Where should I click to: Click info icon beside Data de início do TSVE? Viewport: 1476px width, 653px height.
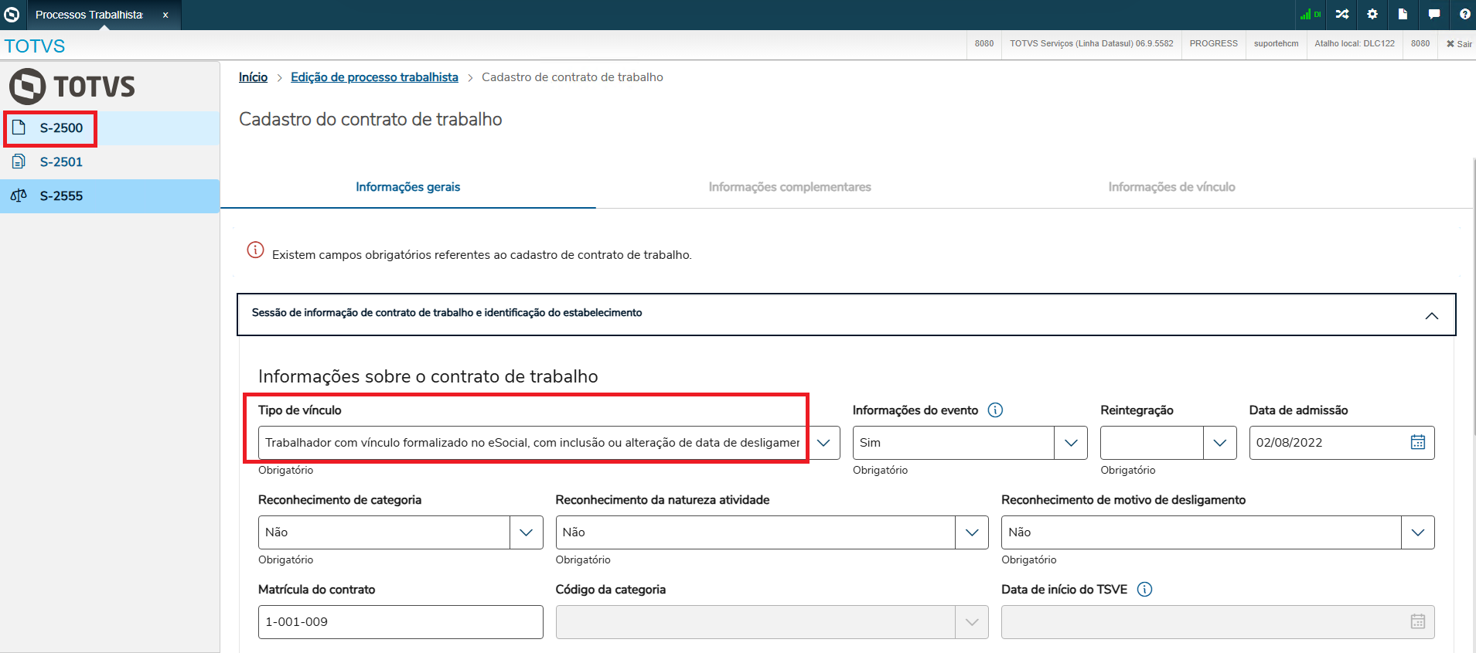[1145, 590]
